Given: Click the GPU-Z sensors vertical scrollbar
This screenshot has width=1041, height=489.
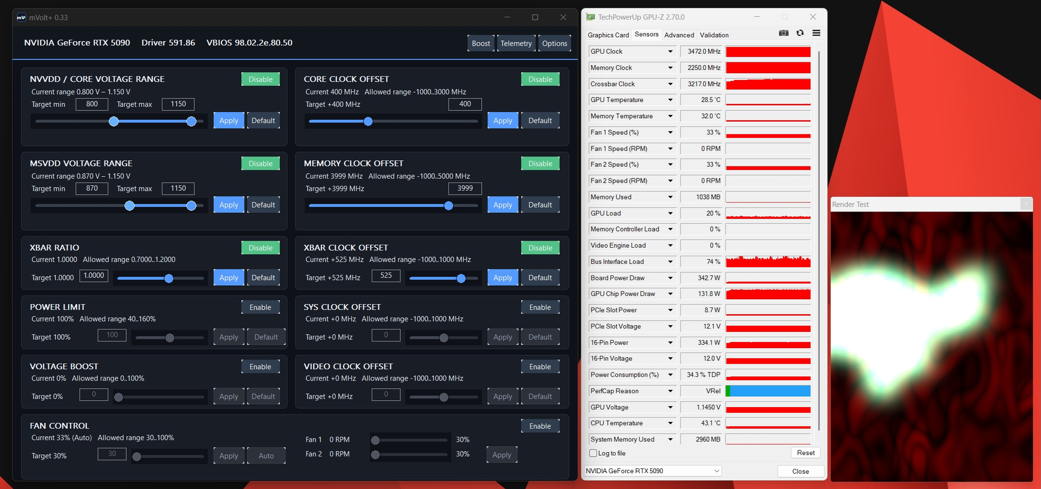Looking at the screenshot, I should point(819,241).
